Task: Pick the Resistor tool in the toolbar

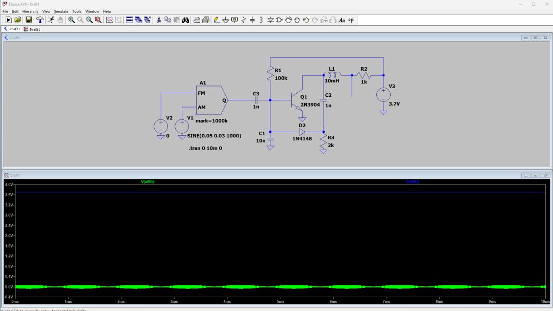Action: click(x=244, y=20)
